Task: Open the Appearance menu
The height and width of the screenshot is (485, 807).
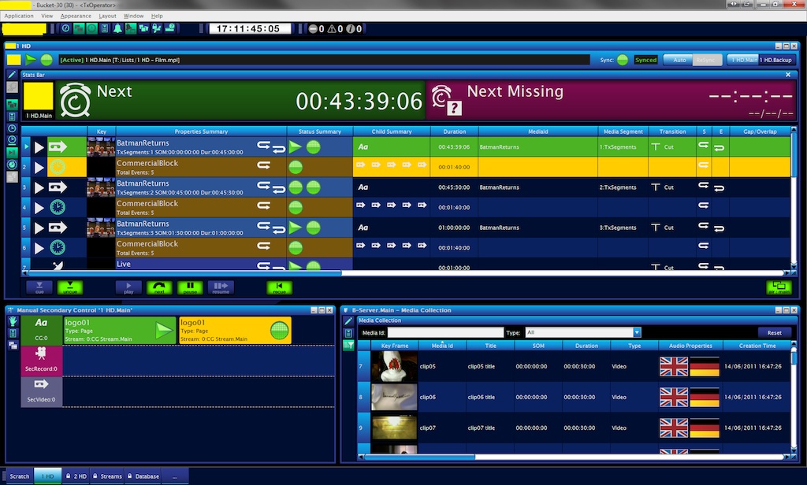Action: (x=76, y=16)
